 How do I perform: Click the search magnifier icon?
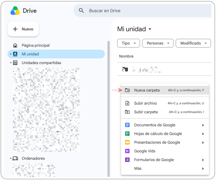pyautogui.click(x=81, y=11)
